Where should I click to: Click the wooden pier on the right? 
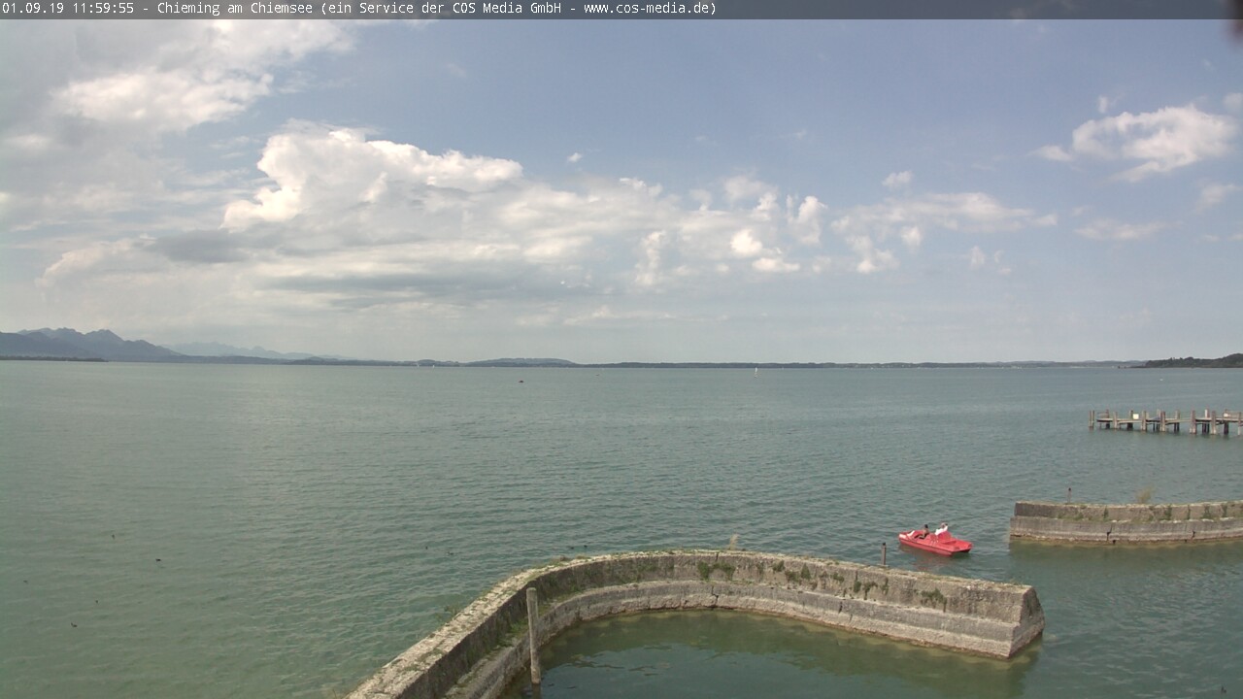pos(1165,421)
